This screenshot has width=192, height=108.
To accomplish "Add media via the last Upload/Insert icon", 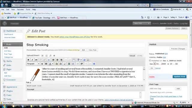I will pos(54,55).
